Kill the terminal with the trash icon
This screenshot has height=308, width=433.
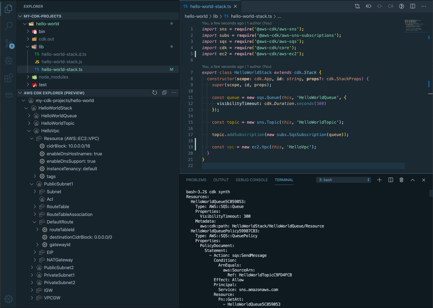pos(401,180)
